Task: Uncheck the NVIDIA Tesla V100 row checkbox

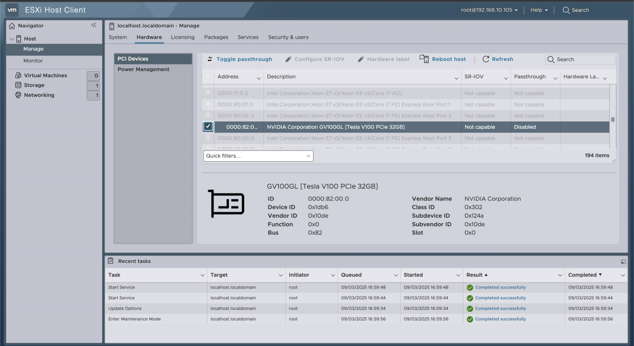Action: point(208,127)
